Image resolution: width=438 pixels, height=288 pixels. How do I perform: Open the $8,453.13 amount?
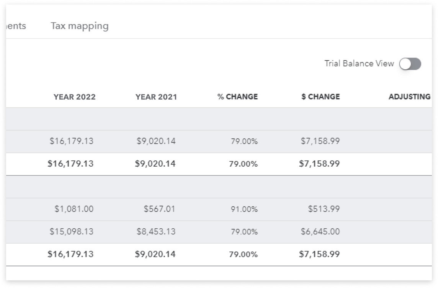(x=156, y=232)
